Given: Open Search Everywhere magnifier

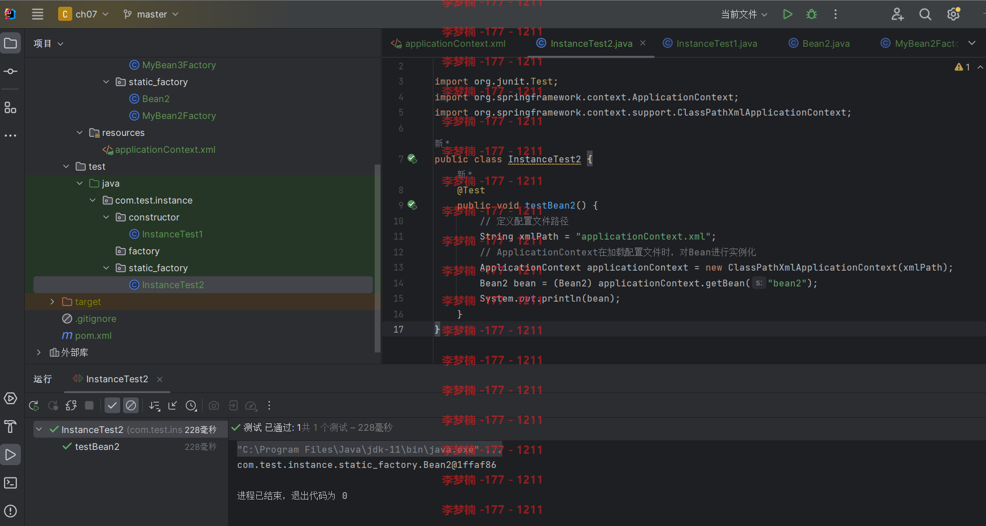Looking at the screenshot, I should point(925,14).
